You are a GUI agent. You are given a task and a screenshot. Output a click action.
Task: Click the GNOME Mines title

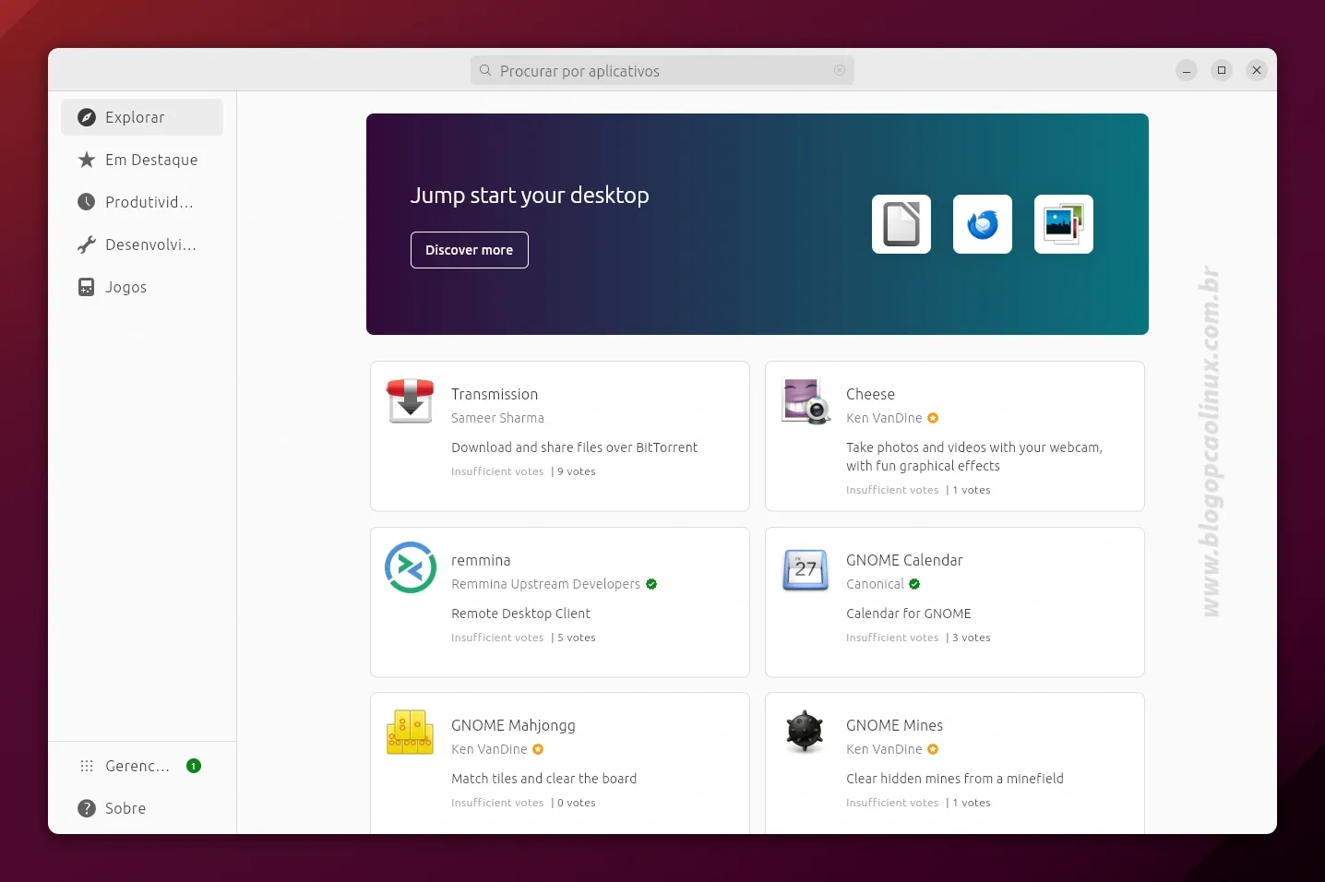[x=894, y=725]
